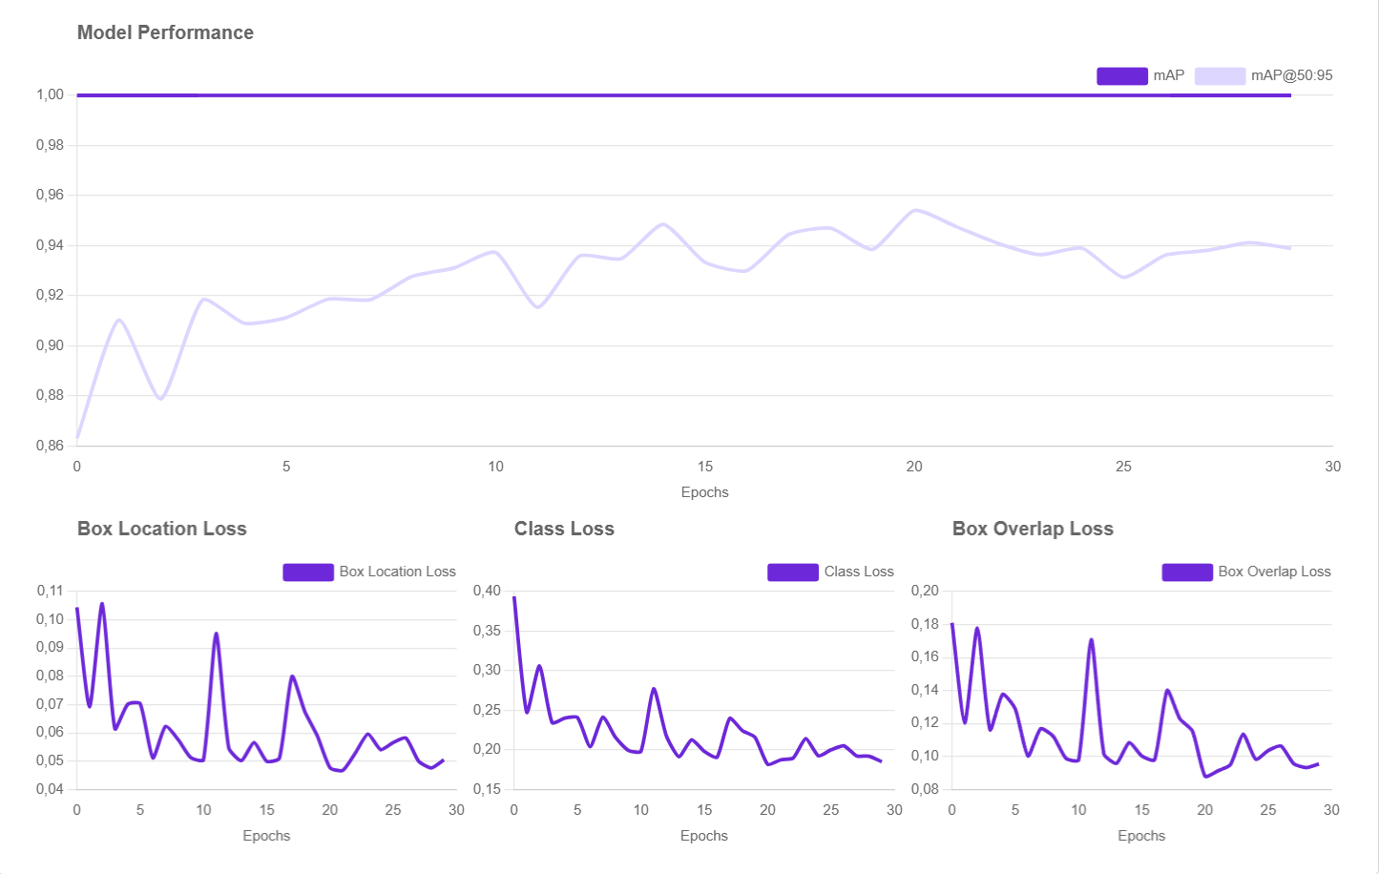Viewport: 1379px width, 874px height.
Task: Click the Class Loss spike at epoch 11
Action: [x=654, y=688]
